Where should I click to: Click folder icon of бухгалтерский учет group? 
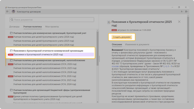coord(11,33)
